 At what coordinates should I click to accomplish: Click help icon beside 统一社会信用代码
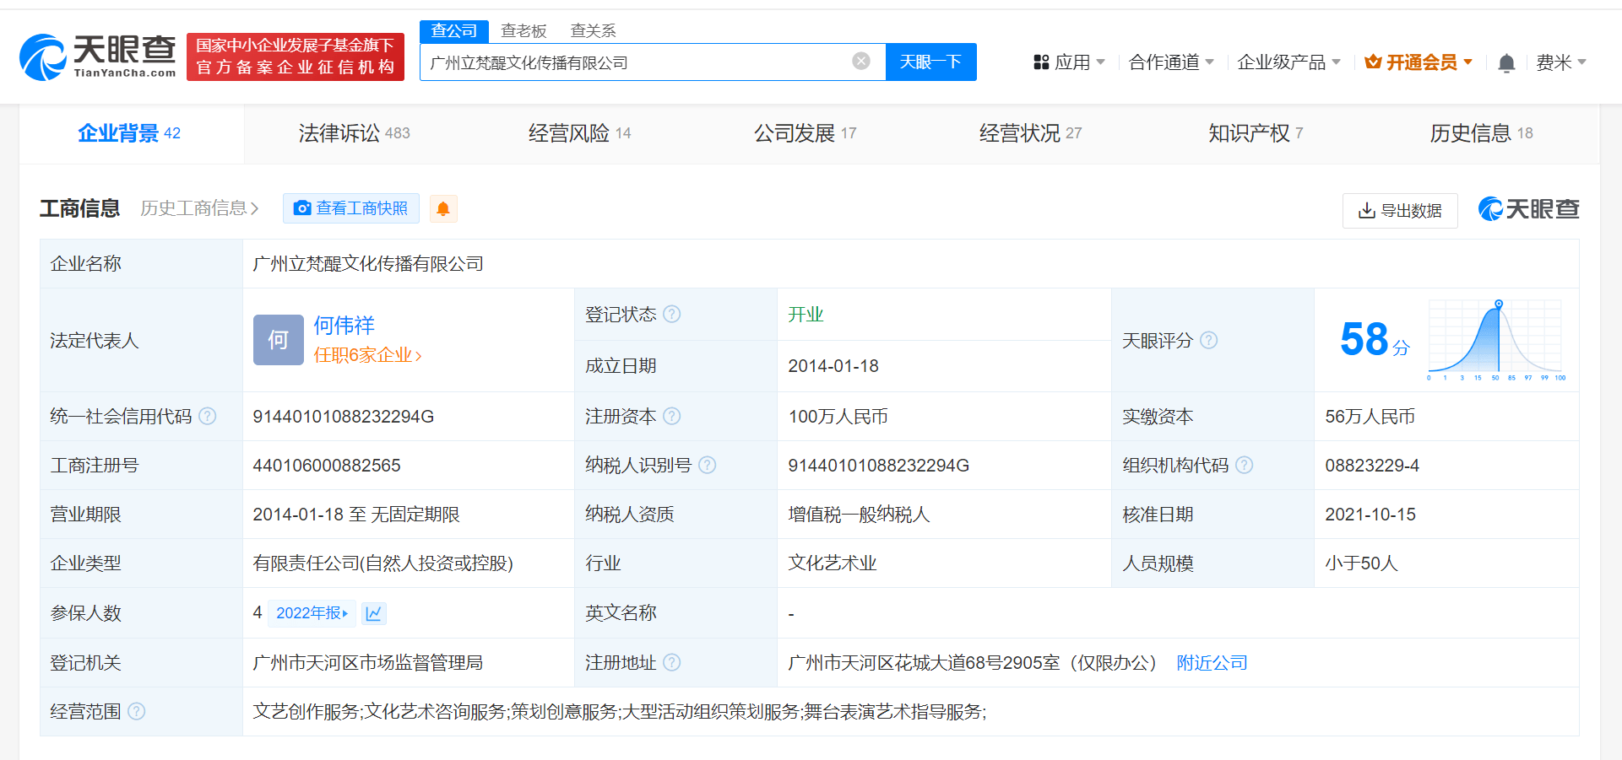click(x=208, y=416)
